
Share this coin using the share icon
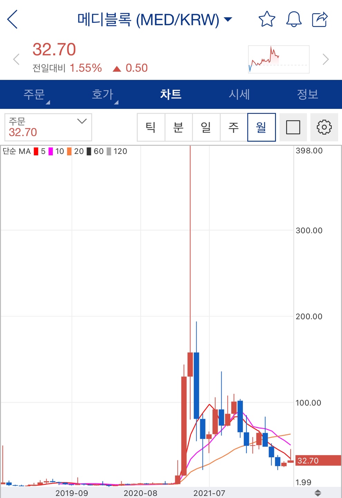tap(320, 19)
